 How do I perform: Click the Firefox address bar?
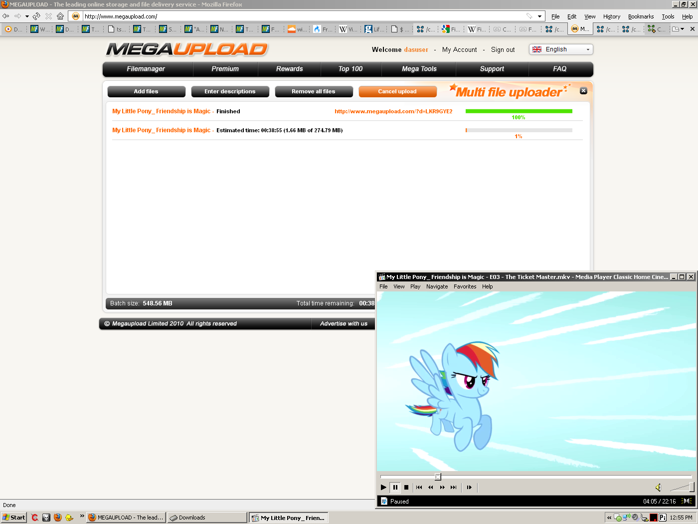coord(299,16)
